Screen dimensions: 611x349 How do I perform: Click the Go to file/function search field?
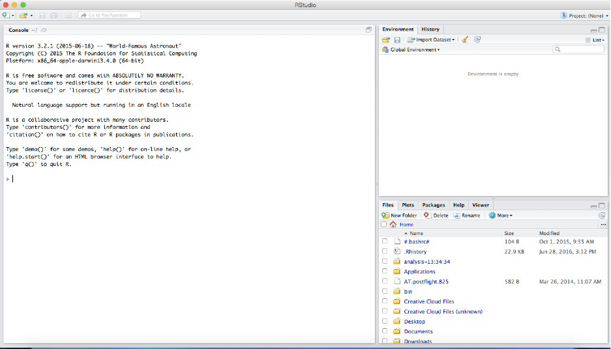pos(108,15)
